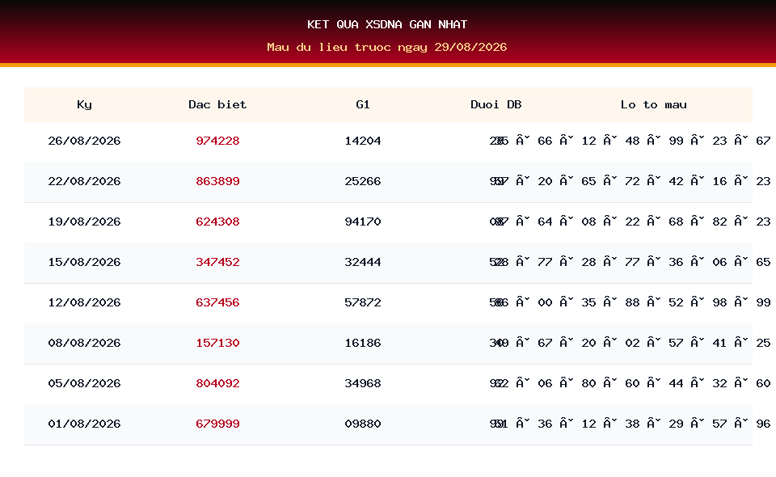Click special prize number 679999
776x477 pixels.
click(217, 424)
